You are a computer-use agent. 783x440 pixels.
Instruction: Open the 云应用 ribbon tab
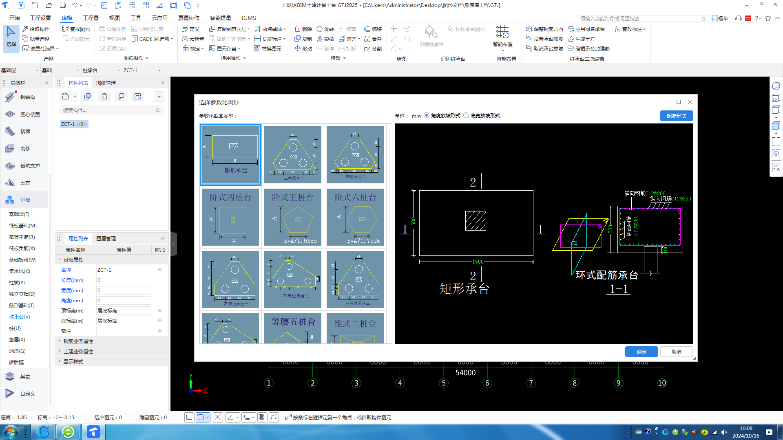point(159,18)
